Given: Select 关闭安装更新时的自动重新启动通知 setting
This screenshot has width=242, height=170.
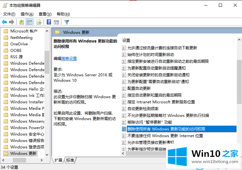Looking at the screenshot, I should point(158,75).
